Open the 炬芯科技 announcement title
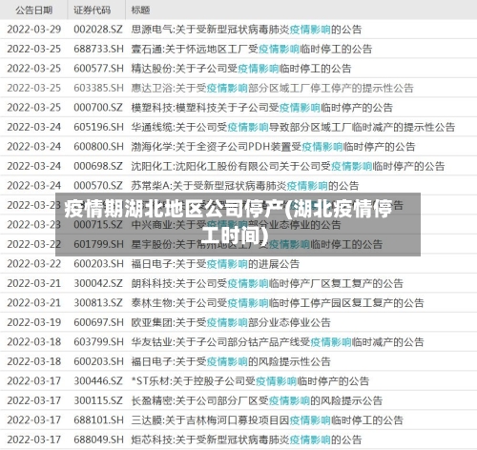The width and height of the screenshot is (477, 450). [246, 440]
